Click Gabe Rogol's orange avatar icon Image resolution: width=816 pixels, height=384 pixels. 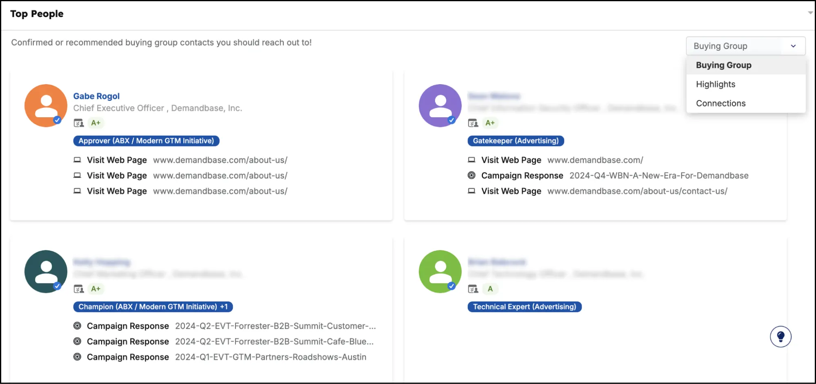click(x=46, y=106)
